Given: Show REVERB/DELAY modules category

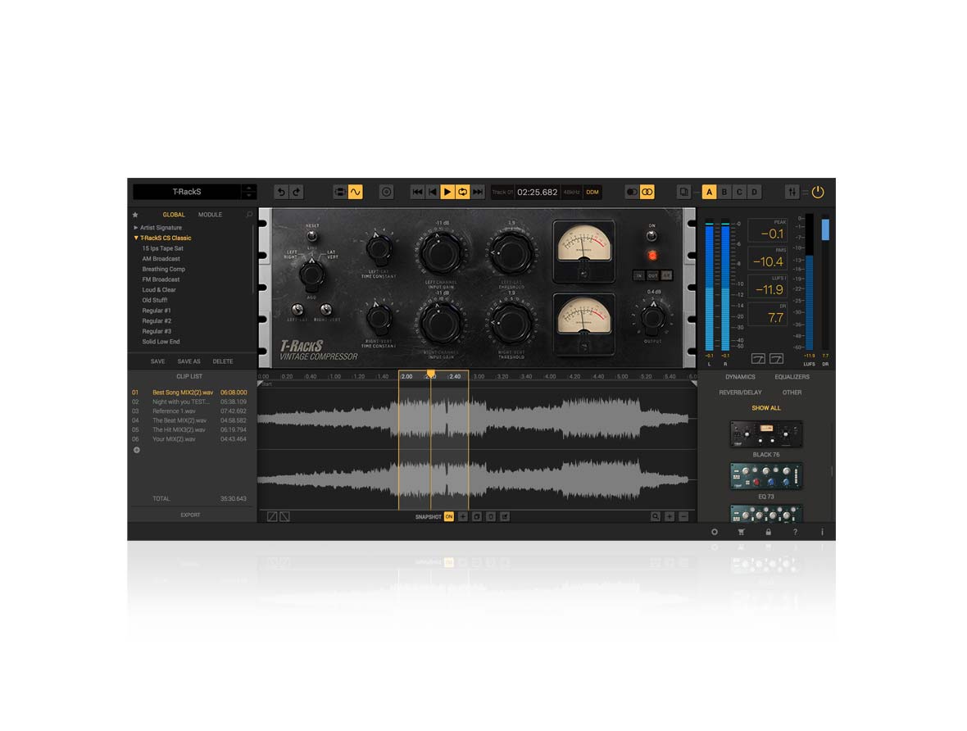Looking at the screenshot, I should (x=740, y=393).
